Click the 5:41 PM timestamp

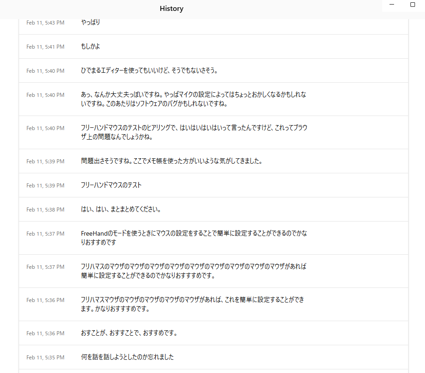pyautogui.click(x=45, y=46)
